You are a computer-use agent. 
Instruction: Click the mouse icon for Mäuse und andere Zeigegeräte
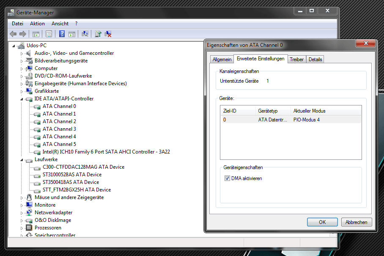(29, 197)
